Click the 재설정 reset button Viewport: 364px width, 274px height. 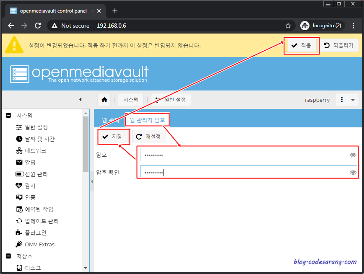pos(149,137)
